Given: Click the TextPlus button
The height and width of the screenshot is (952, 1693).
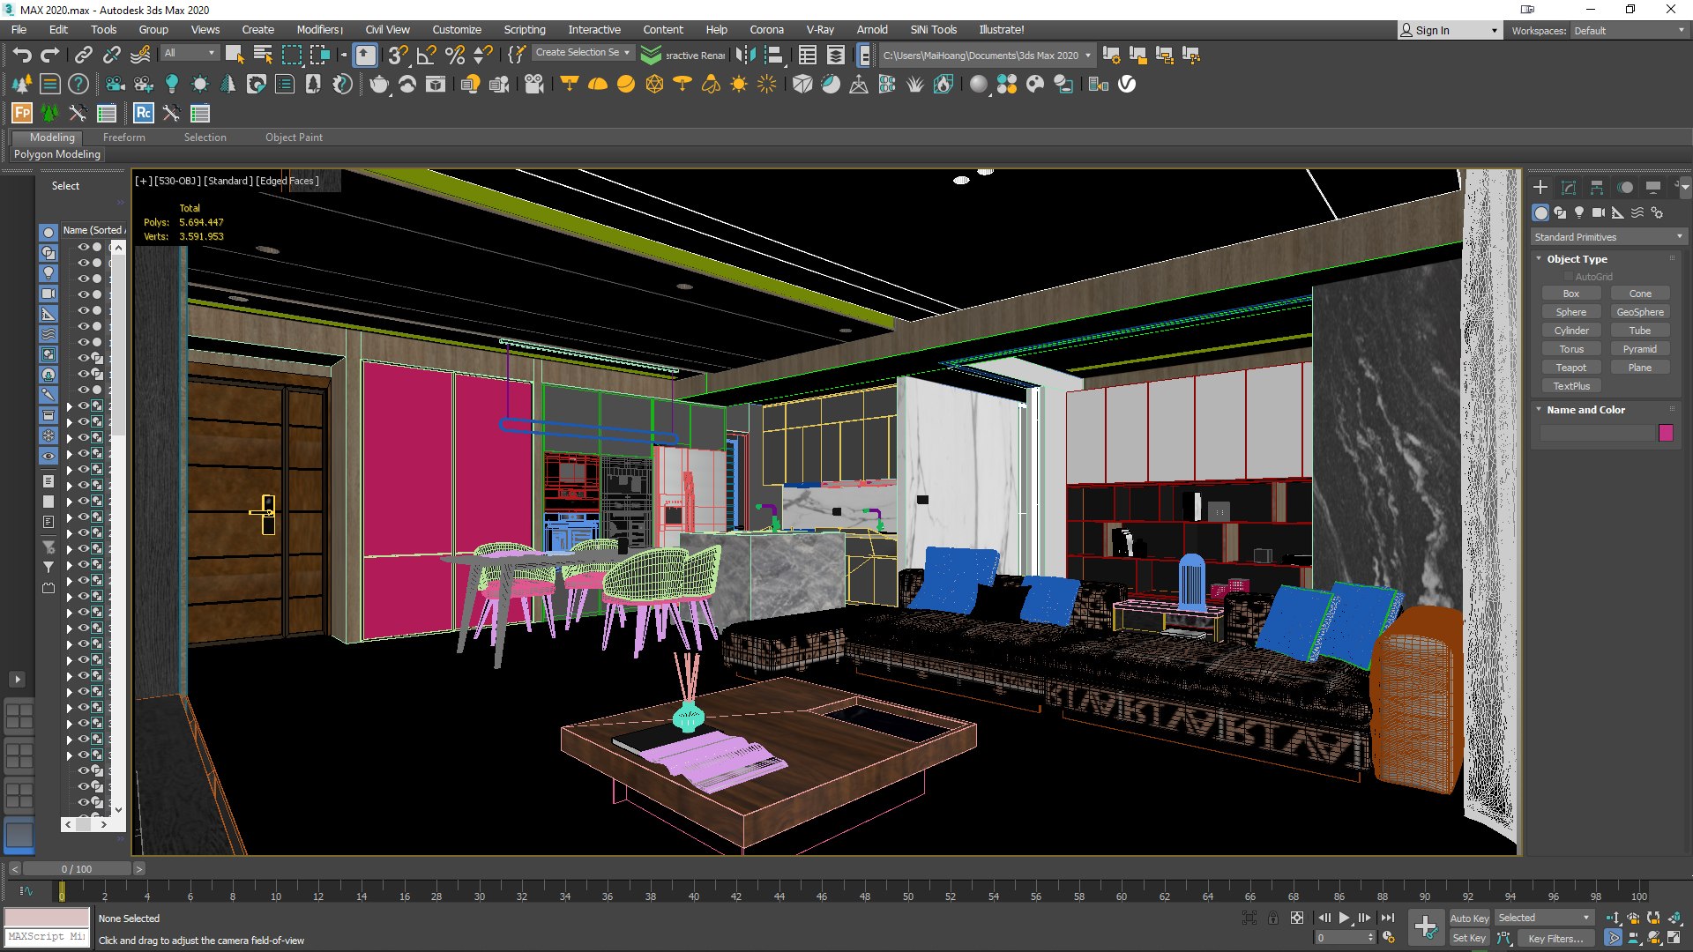Looking at the screenshot, I should click(x=1570, y=386).
